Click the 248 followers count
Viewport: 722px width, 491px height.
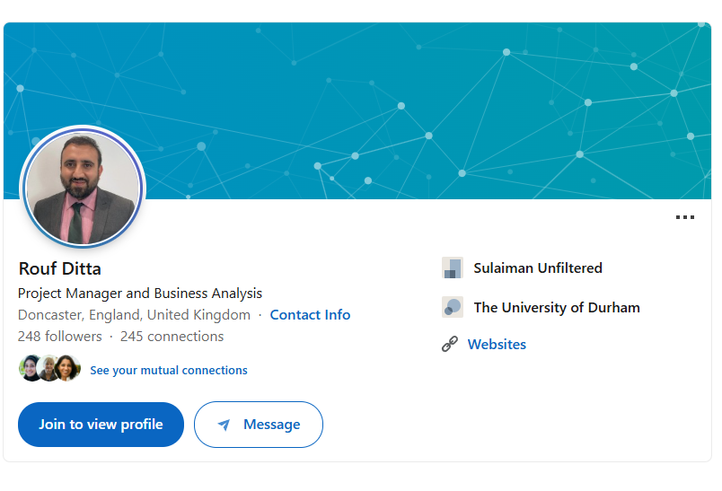click(x=59, y=337)
